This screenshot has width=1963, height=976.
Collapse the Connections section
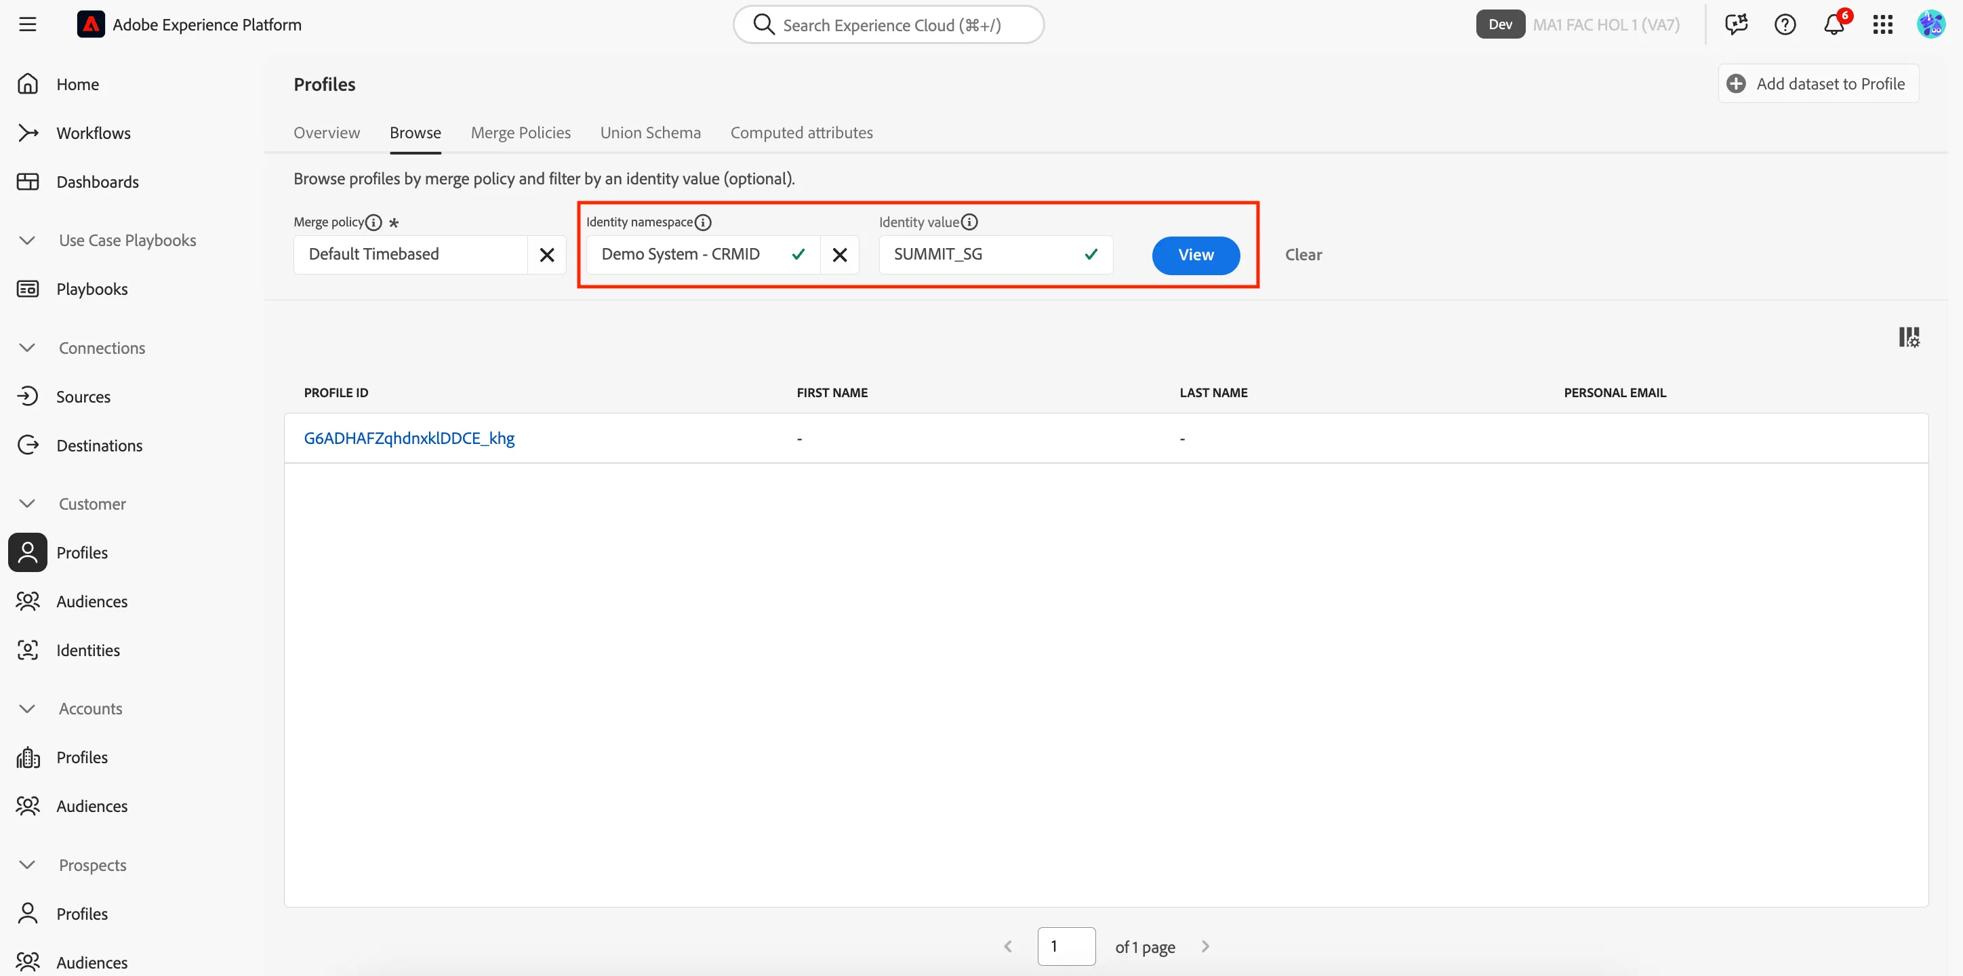click(x=27, y=348)
